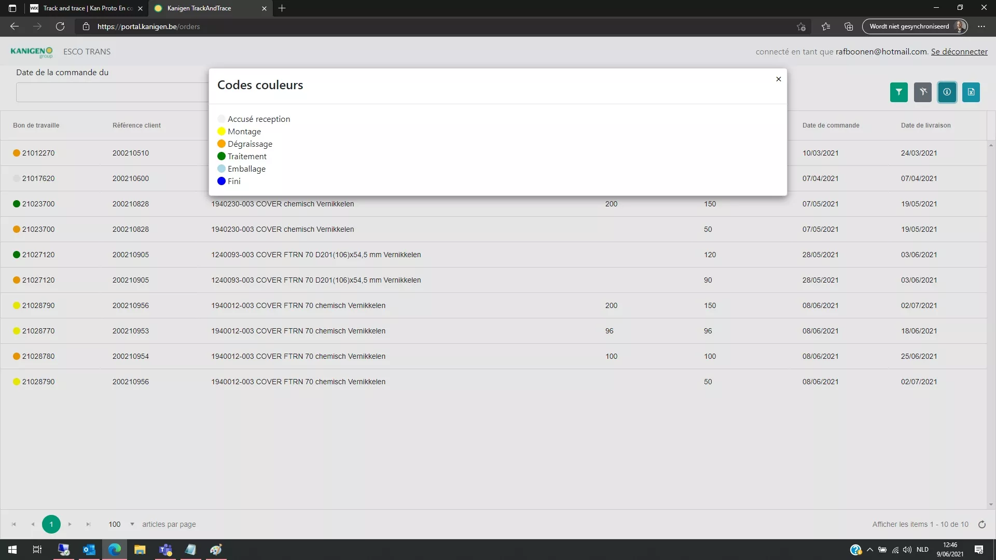Viewport: 996px width, 560px height.
Task: Open the 'Wordt niet gesynchroniseerd' profile menu
Action: [914, 26]
